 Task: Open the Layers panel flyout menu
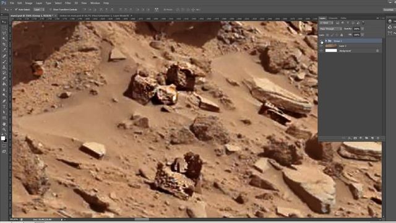click(382, 18)
